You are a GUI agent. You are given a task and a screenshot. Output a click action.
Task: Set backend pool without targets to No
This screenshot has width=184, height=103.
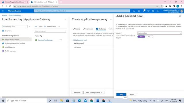(149, 37)
